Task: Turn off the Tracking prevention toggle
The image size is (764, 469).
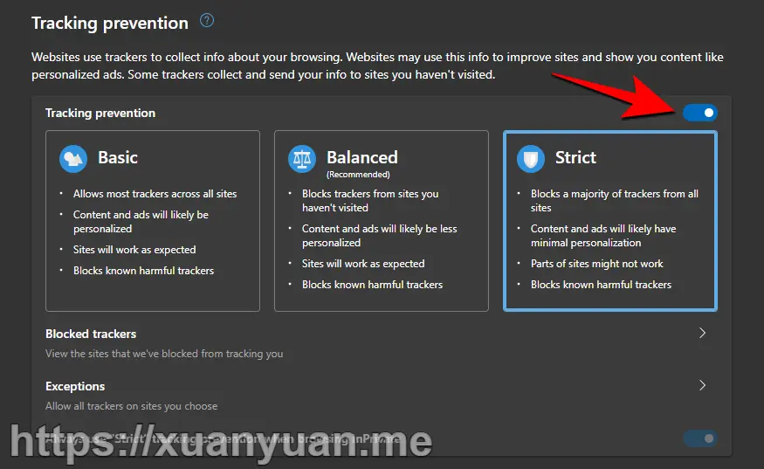Action: click(699, 113)
